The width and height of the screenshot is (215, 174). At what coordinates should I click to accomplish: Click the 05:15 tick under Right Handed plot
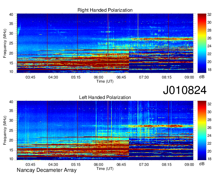(x=76, y=77)
